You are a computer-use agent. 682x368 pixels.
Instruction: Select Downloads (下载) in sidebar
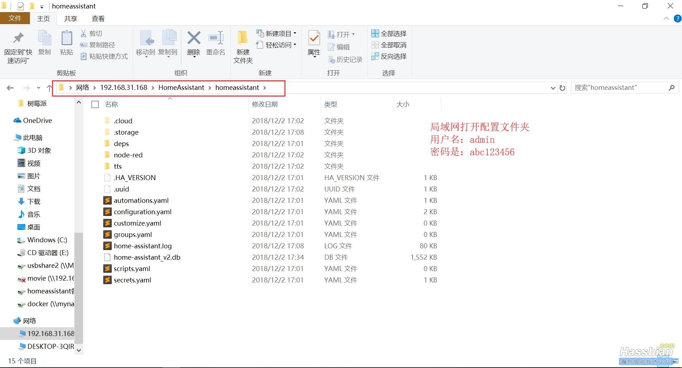(x=29, y=201)
